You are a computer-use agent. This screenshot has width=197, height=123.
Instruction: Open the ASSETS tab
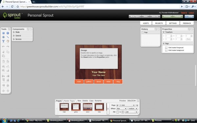146,23
